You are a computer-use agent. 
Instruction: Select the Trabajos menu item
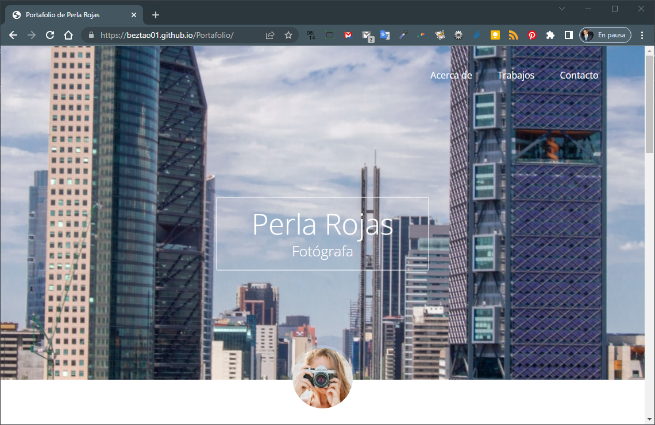pos(516,75)
